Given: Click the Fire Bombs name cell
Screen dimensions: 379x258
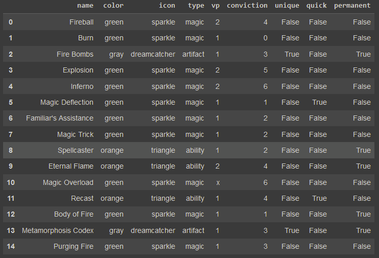Looking at the screenshot, I should click(75, 54).
